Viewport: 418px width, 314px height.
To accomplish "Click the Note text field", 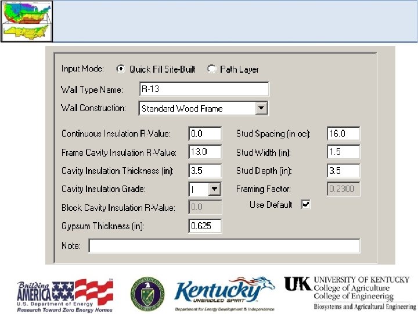I will tap(224, 245).
